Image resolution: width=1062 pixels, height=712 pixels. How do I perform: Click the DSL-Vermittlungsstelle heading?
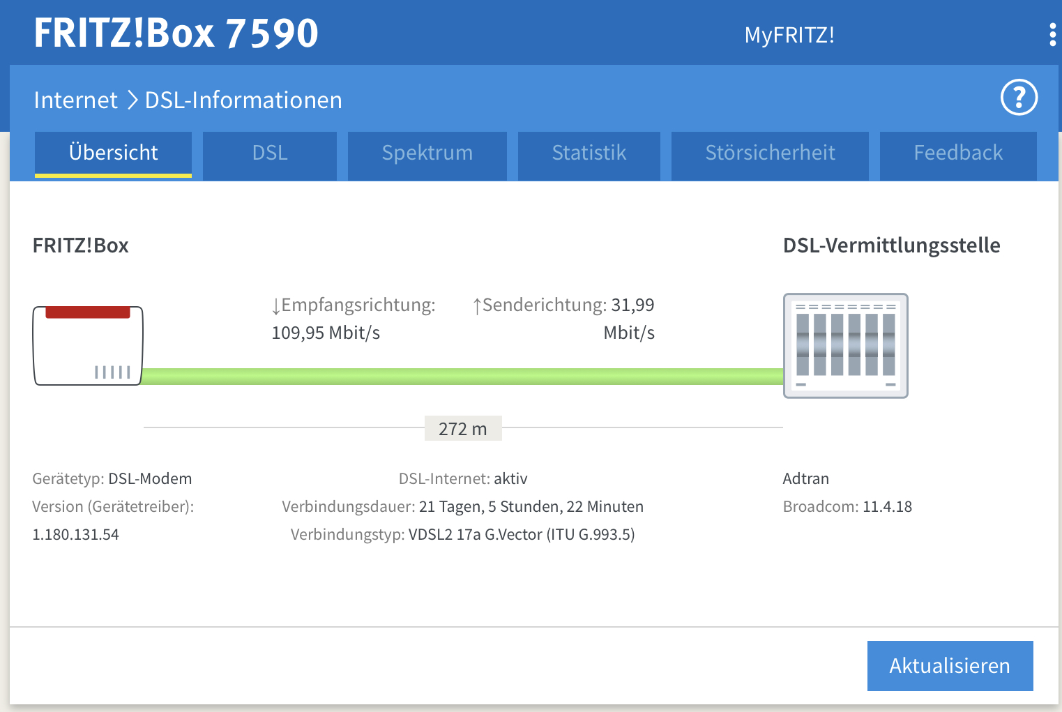[892, 245]
